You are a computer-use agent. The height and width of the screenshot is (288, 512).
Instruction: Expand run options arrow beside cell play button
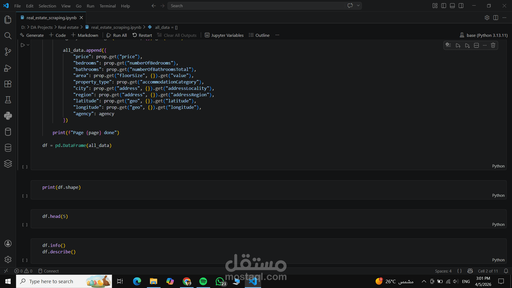pos(28,45)
